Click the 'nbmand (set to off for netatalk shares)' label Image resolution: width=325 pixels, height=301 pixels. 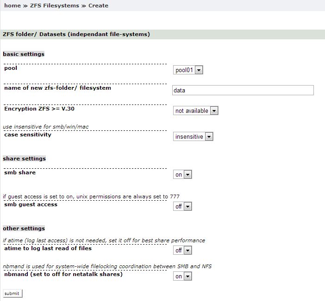pyautogui.click(x=63, y=274)
